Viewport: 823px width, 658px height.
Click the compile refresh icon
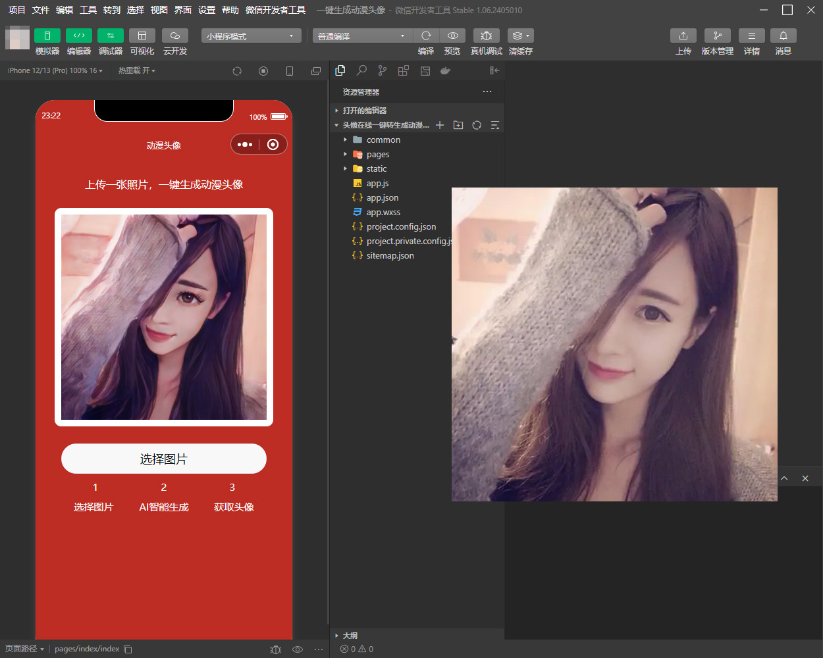click(x=426, y=36)
